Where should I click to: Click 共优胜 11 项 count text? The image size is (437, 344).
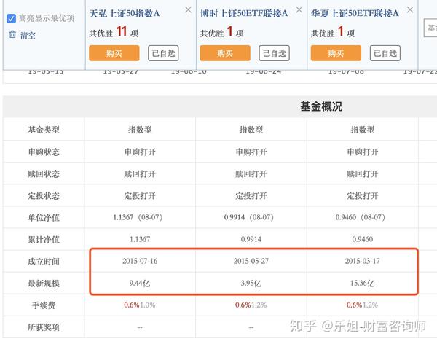pos(114,32)
